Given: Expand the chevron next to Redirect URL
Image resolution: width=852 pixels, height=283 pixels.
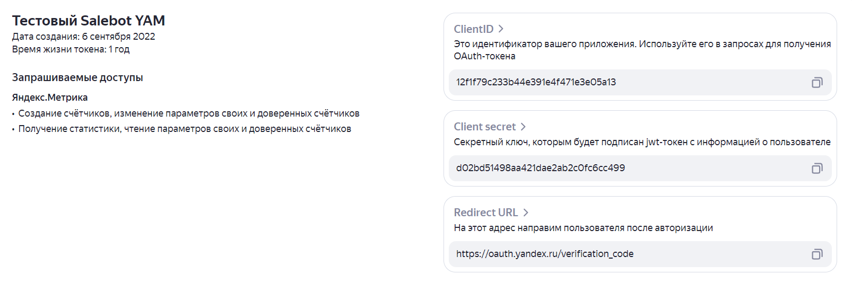Looking at the screenshot, I should point(526,213).
